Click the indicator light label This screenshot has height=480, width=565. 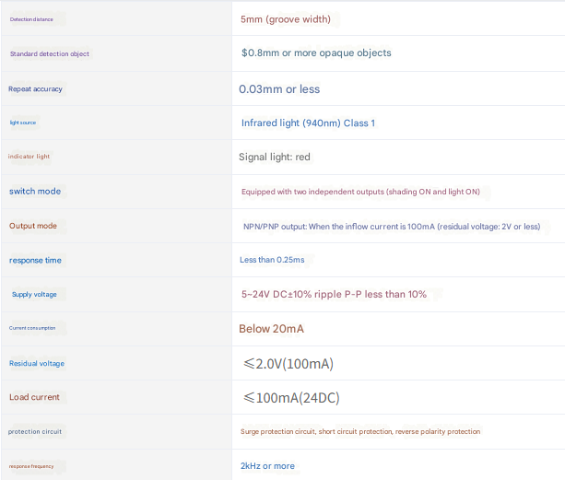tap(29, 157)
